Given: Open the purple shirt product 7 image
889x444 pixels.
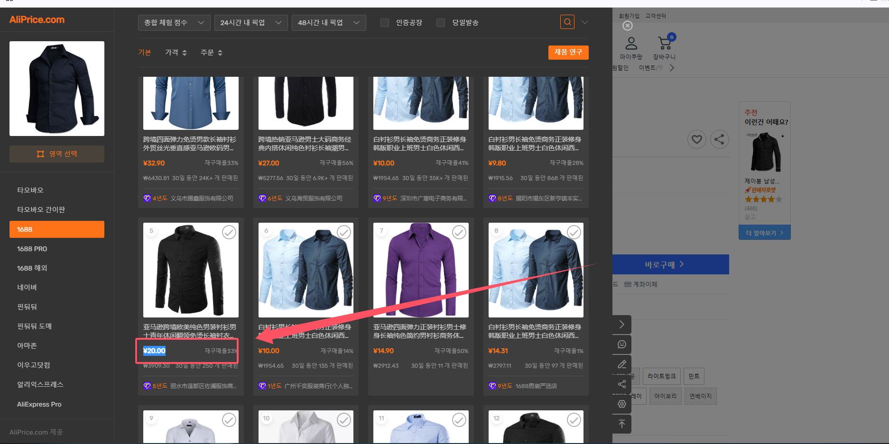Looking at the screenshot, I should (x=421, y=270).
